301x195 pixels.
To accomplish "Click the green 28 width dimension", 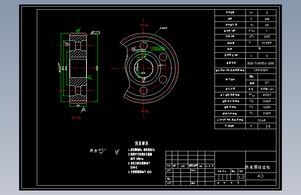I will coord(78,105).
